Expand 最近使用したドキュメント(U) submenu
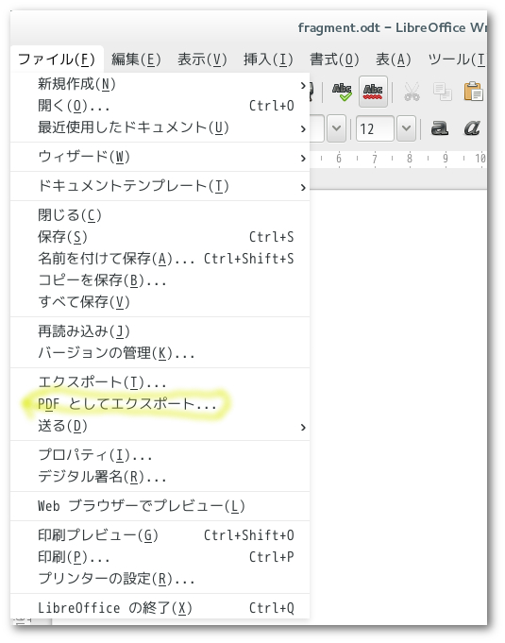This screenshot has height=643, width=505. (160, 128)
